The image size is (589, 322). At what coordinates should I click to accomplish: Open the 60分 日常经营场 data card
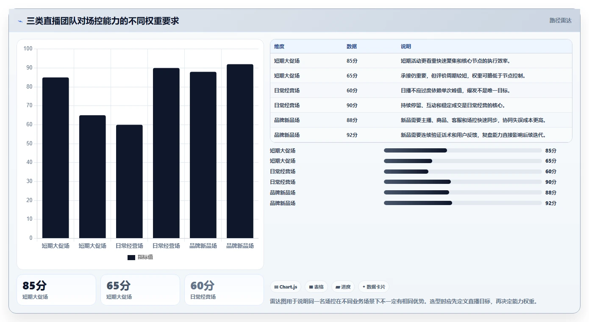[x=224, y=290]
